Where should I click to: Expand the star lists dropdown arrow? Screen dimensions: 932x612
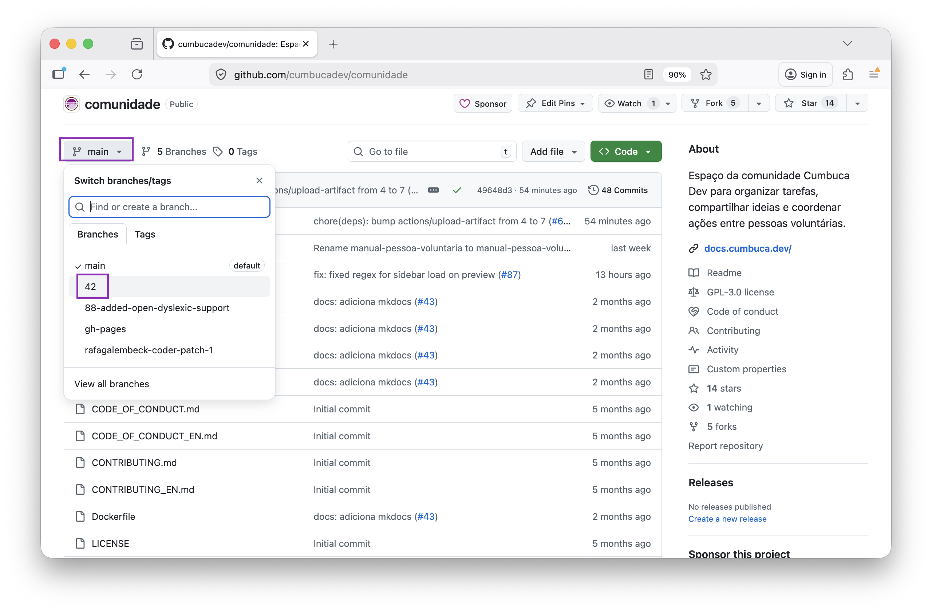857,104
